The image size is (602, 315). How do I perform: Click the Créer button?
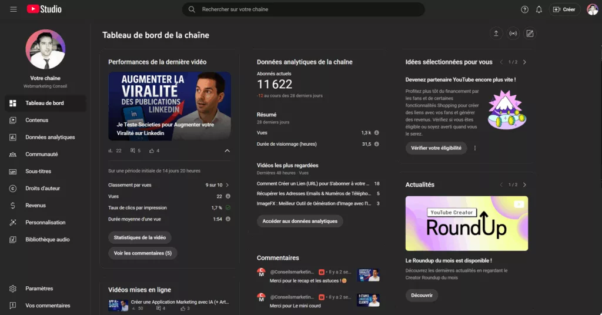click(564, 9)
